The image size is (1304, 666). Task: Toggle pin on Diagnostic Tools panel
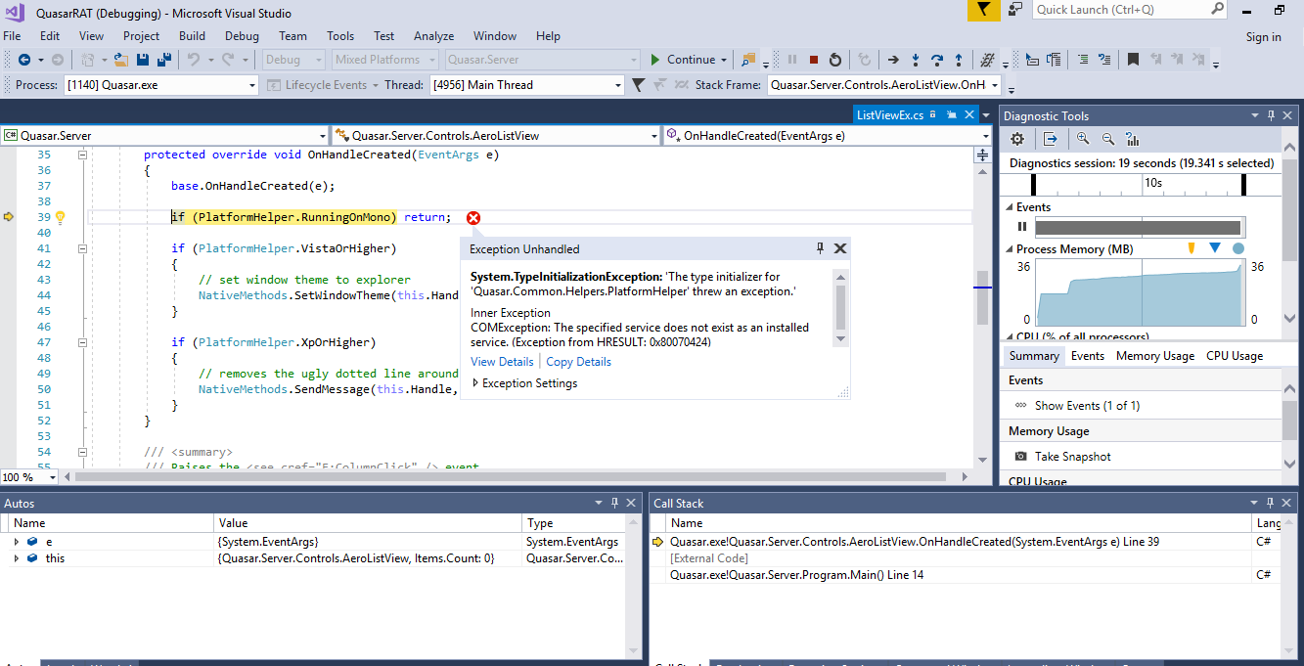point(1273,115)
